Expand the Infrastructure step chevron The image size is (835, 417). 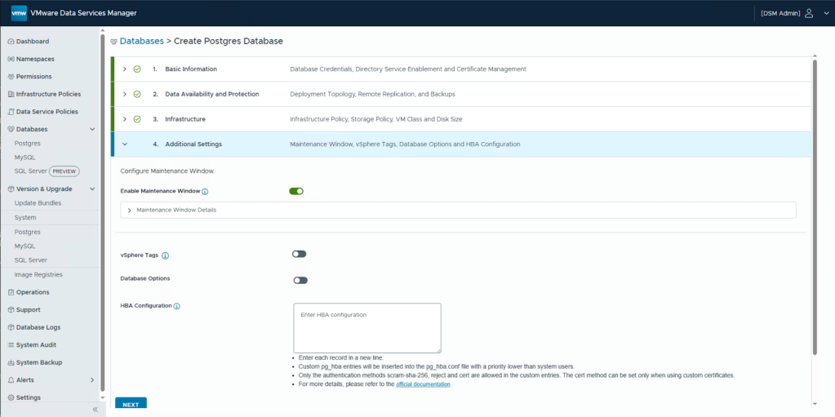pyautogui.click(x=125, y=119)
